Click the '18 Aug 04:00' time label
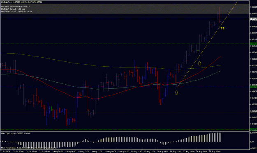257x153 pixels. (162, 151)
